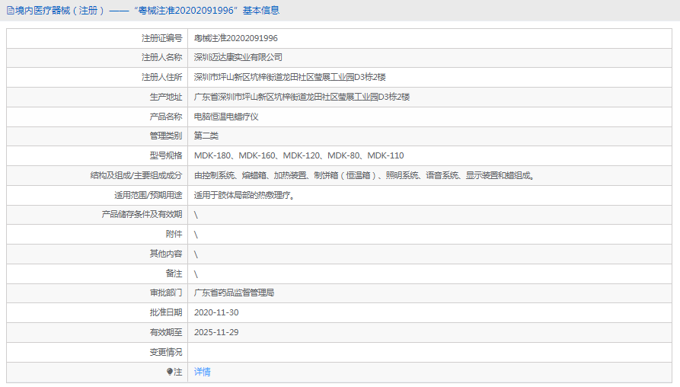The image size is (680, 387).
Task: Select approval date 2020-11-30
Action: (216, 312)
